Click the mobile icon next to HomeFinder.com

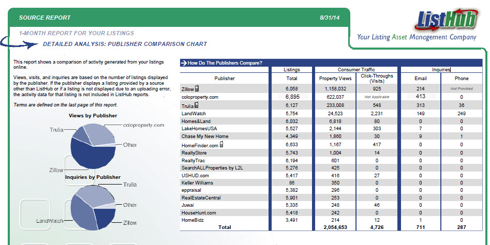[222, 145]
